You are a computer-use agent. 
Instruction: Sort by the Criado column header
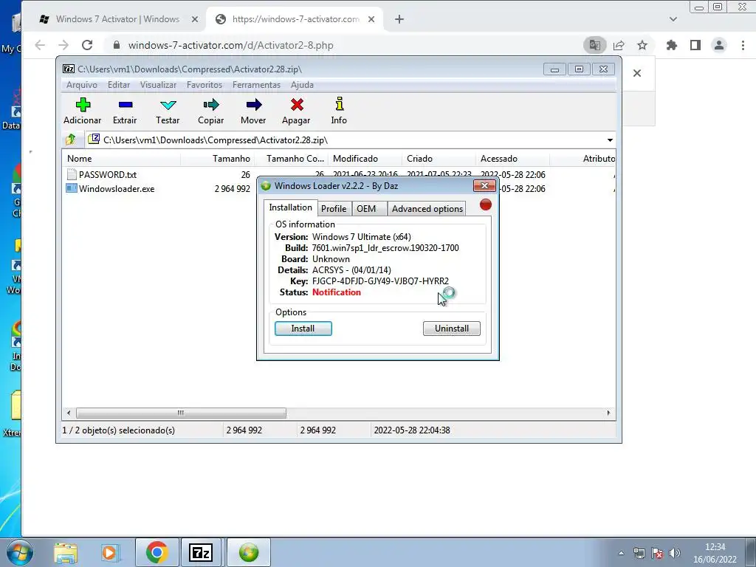coord(439,159)
